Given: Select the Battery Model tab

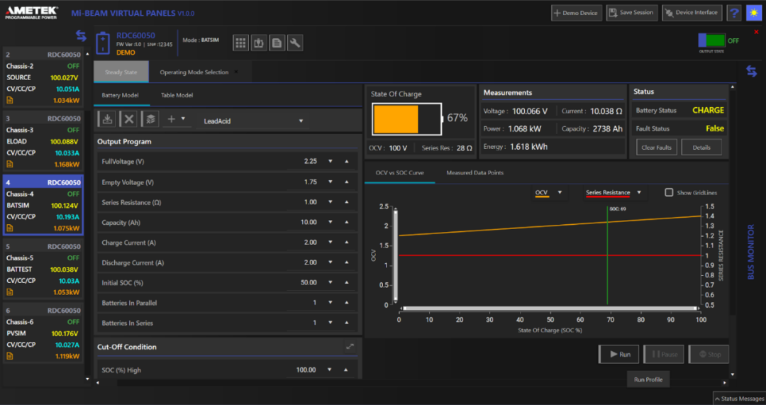Looking at the screenshot, I should click(x=120, y=95).
